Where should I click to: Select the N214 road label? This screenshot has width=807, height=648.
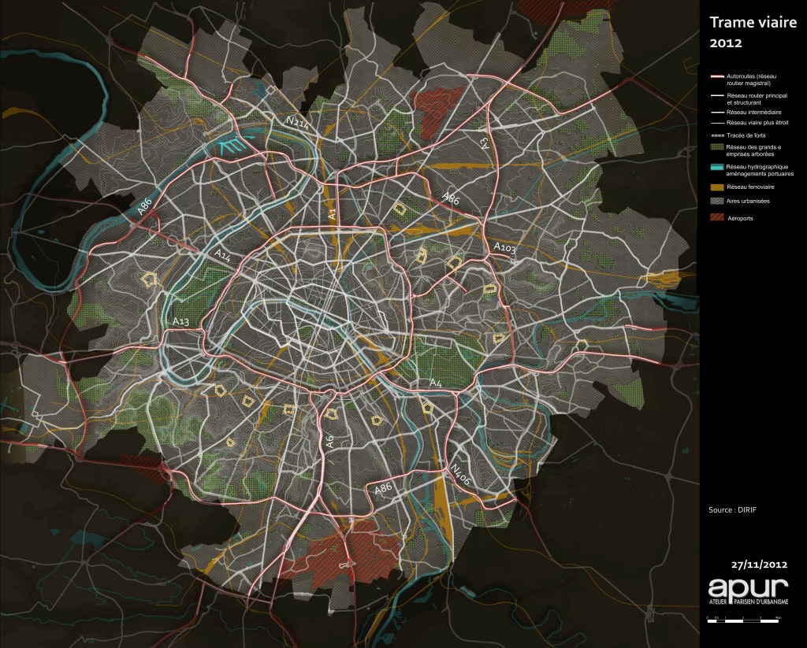(298, 123)
